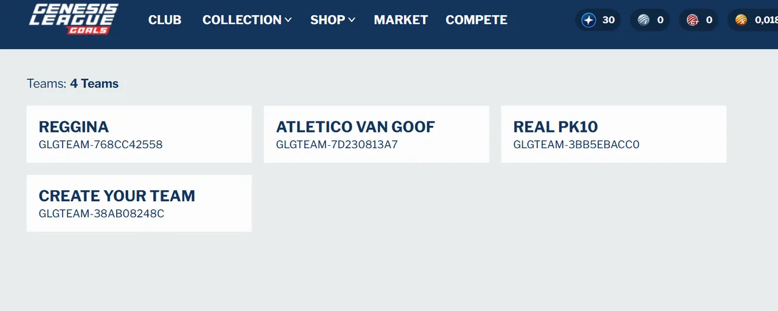
Task: Click the orange X ball token icon
Action: tap(741, 20)
